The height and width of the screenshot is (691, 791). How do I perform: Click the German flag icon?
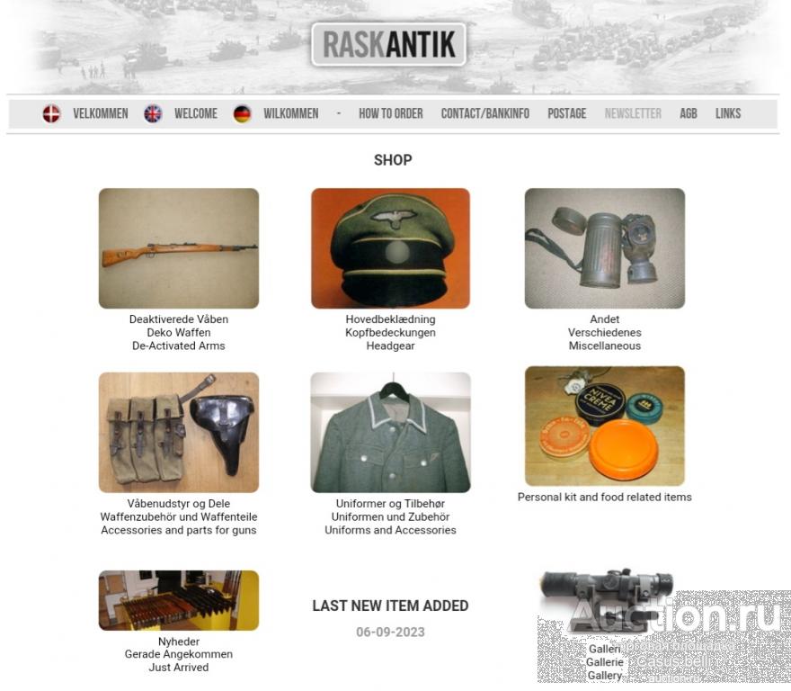242,113
